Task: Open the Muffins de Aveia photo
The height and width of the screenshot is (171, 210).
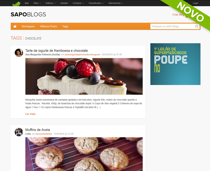Action: point(84,154)
